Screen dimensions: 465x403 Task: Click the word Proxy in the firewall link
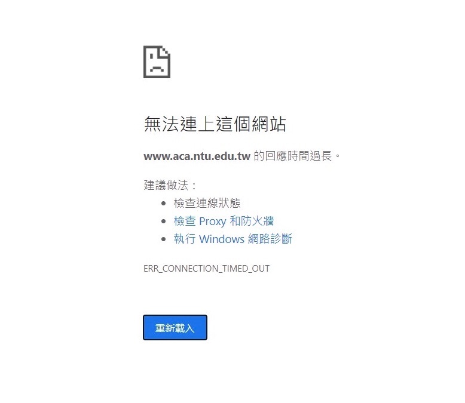(213, 222)
